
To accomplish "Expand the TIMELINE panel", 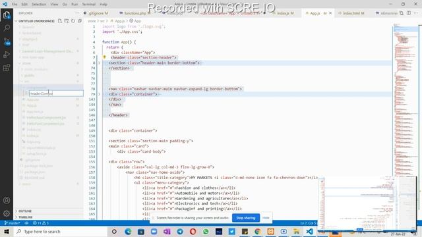I will pos(48,217).
